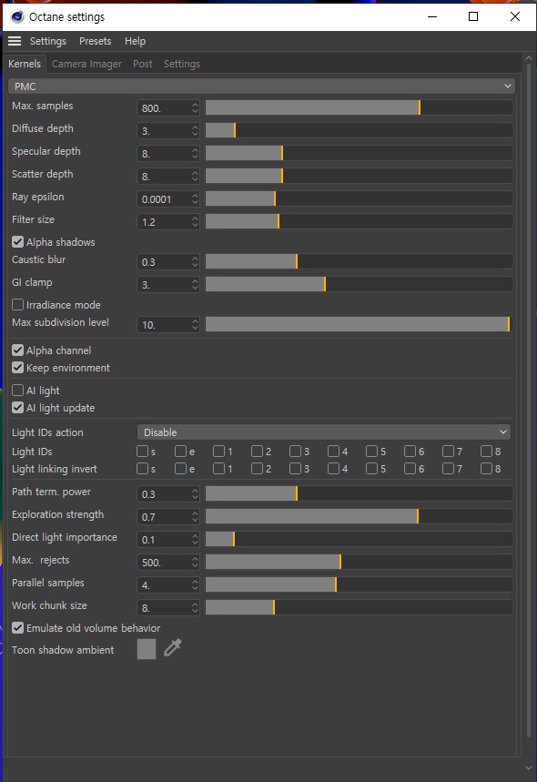Check Light IDs 's' checkbox
537x782 pixels.
(142, 452)
